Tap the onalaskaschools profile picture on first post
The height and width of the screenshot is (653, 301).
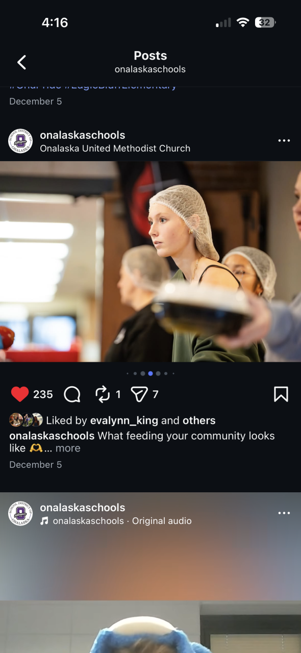point(20,141)
